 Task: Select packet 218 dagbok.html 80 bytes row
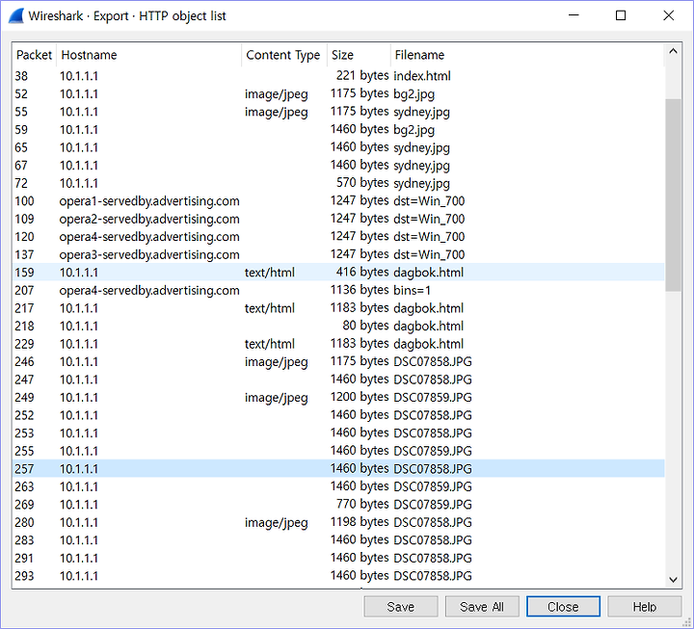point(338,326)
